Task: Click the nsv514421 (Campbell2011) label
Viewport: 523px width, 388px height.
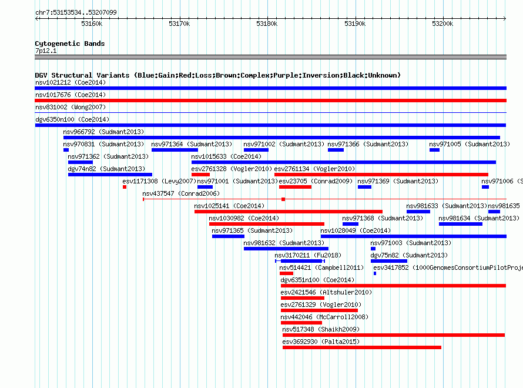Action: (x=321, y=267)
